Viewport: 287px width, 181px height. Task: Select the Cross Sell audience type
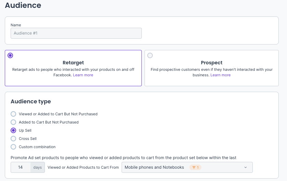(x=13, y=139)
